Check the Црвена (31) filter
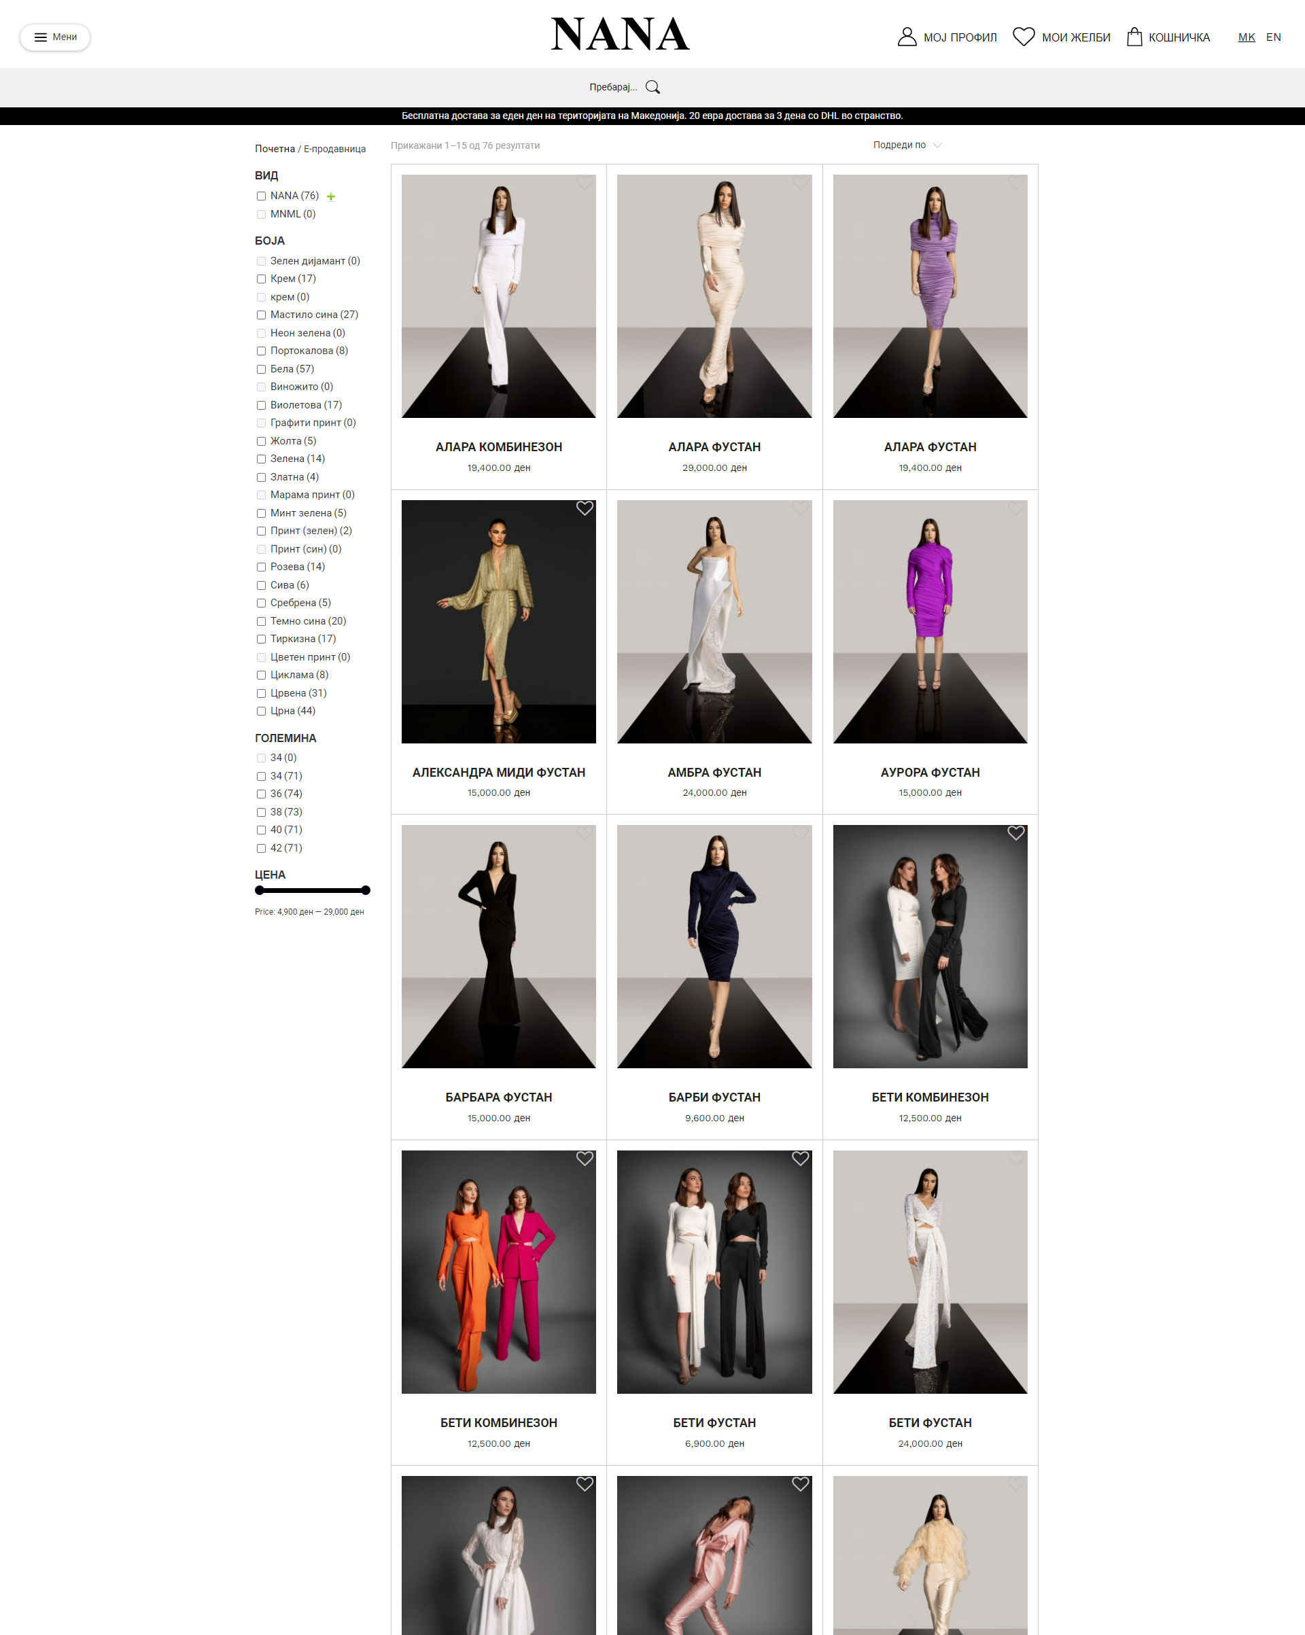This screenshot has height=1635, width=1305. coord(261,693)
